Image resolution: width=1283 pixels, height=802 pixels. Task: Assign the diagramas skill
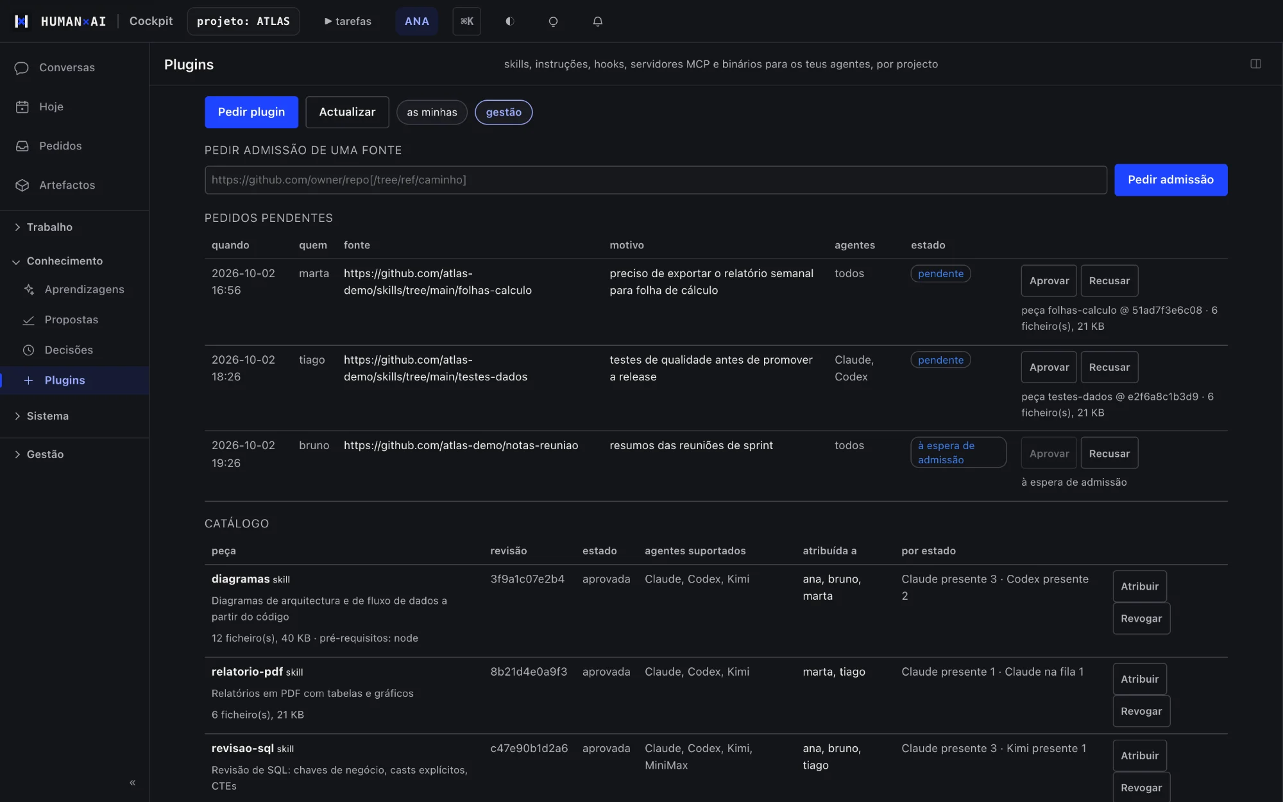coord(1140,586)
